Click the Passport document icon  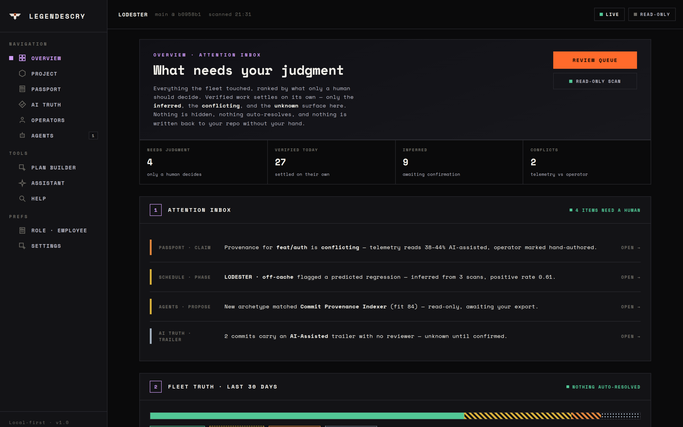(x=22, y=89)
